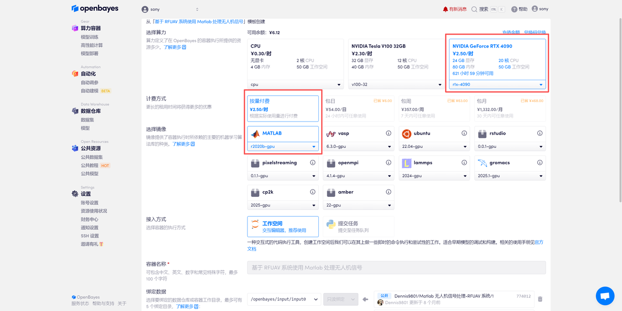The height and width of the screenshot is (311, 622).
Task: Open 自动调参 page
Action: [89, 83]
